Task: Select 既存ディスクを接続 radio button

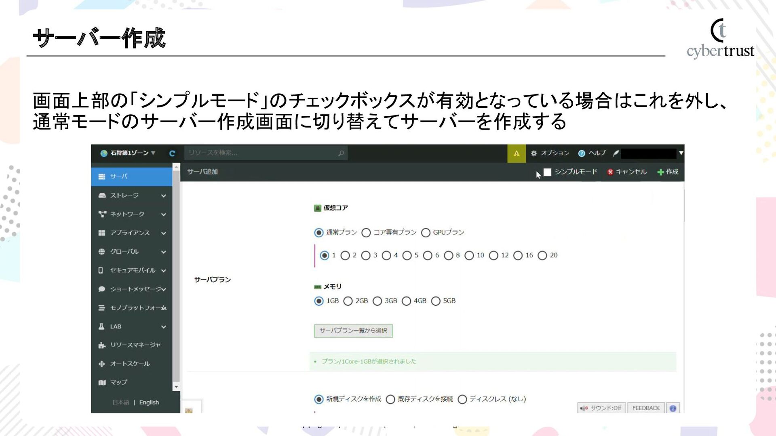Action: click(x=390, y=399)
